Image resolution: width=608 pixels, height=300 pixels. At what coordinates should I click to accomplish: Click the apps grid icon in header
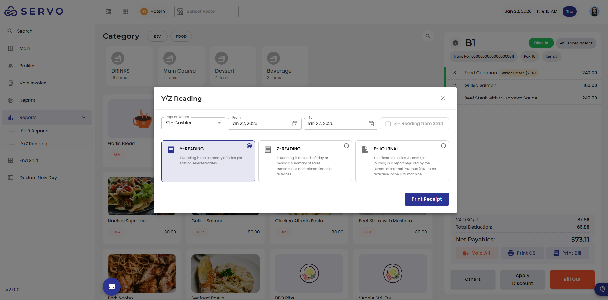coord(126,12)
